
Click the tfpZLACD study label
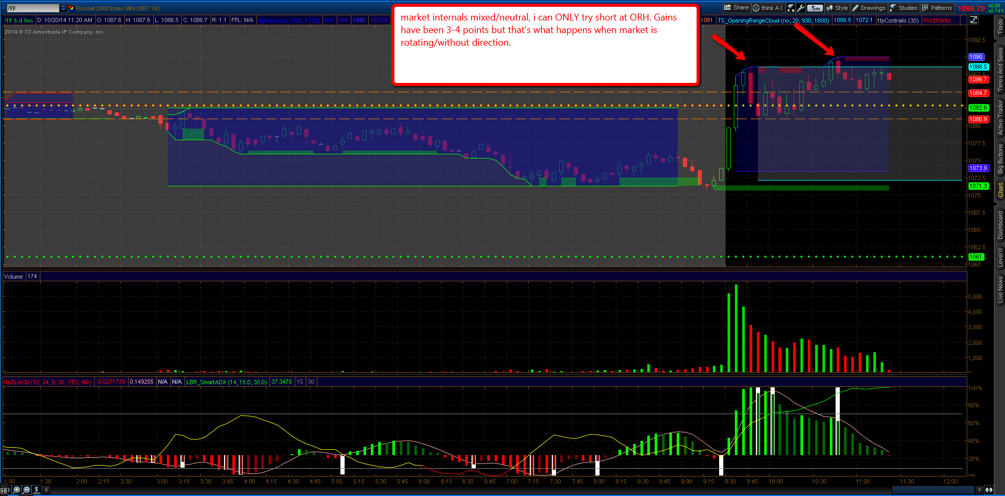[48, 382]
